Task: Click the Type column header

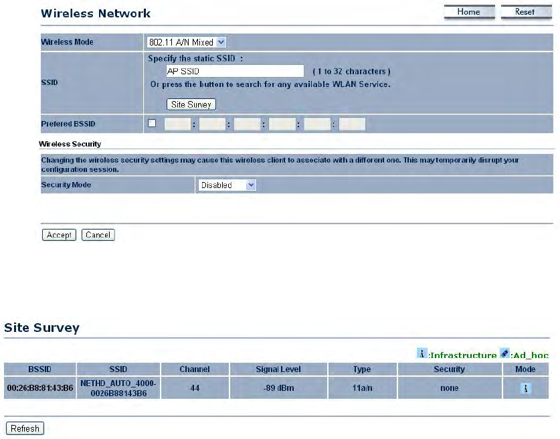Action: click(362, 369)
